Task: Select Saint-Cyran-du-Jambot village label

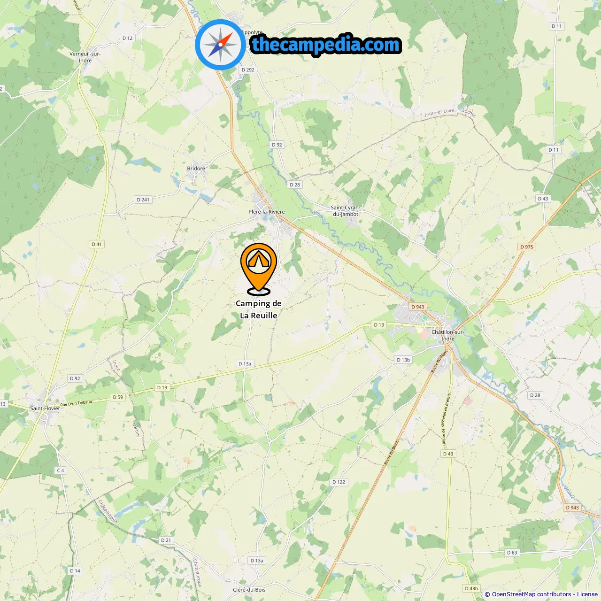Action: coord(346,211)
